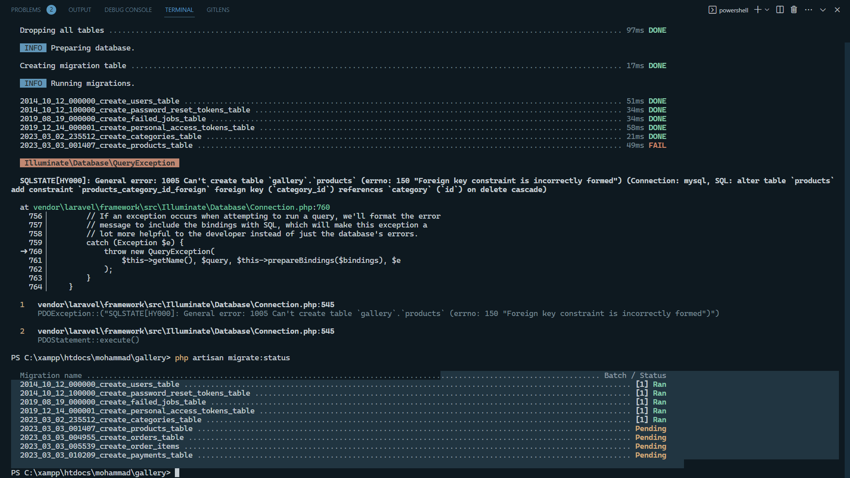850x478 pixels.
Task: Open the panel's more actions menu
Action: (x=808, y=10)
